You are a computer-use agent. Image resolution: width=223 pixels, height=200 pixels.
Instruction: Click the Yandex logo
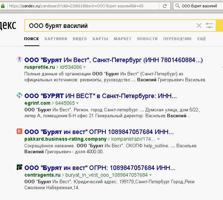(x=8, y=25)
